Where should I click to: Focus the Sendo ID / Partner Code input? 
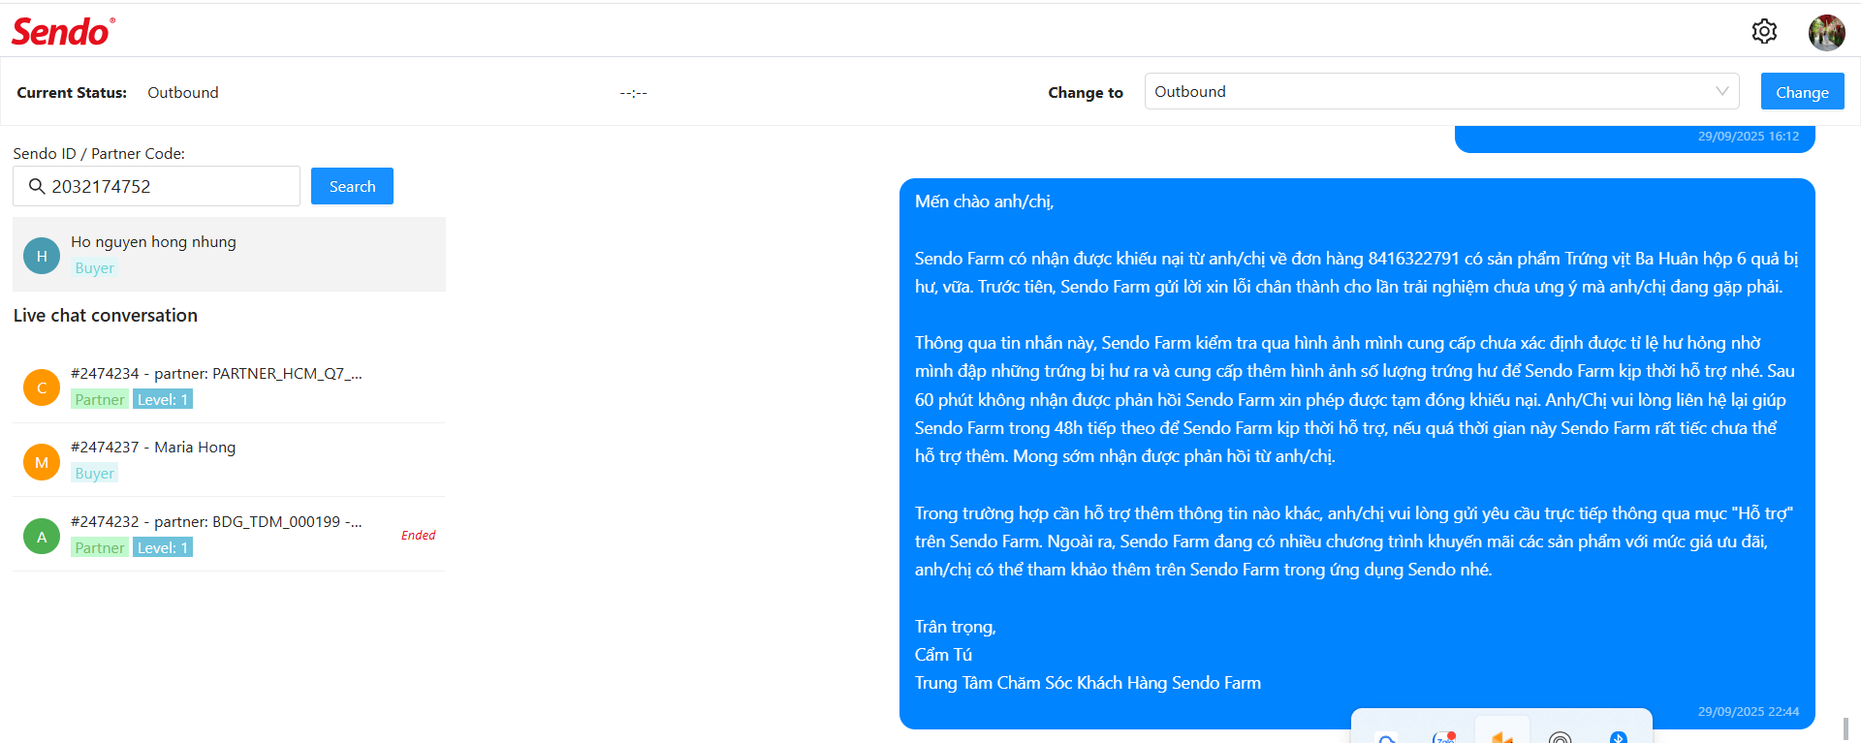pyautogui.click(x=156, y=186)
